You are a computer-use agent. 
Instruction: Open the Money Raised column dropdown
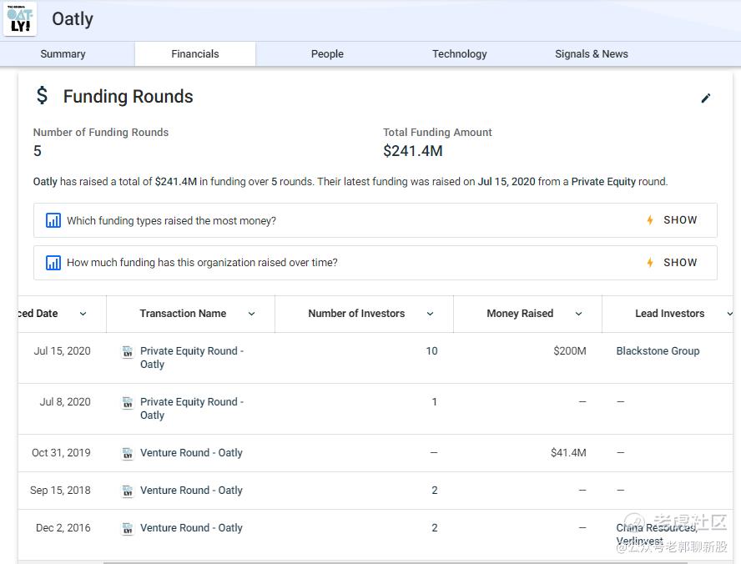coord(578,314)
